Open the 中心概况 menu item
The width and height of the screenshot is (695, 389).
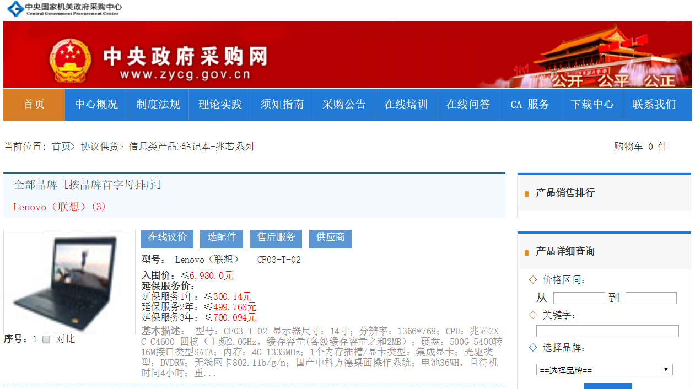pyautogui.click(x=96, y=105)
